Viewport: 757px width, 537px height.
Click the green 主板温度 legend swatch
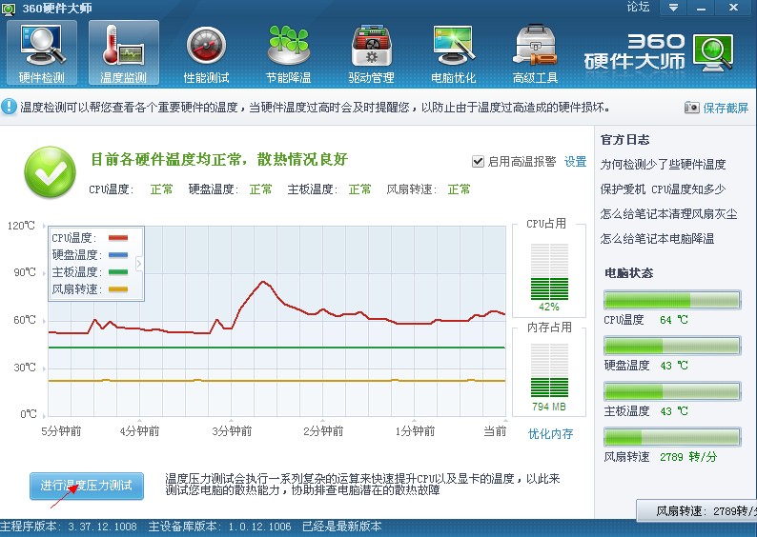pyautogui.click(x=118, y=272)
